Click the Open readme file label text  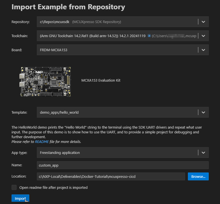tap(54, 187)
